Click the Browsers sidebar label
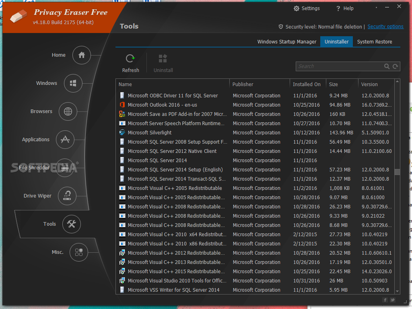Image resolution: width=412 pixels, height=309 pixels. [41, 111]
